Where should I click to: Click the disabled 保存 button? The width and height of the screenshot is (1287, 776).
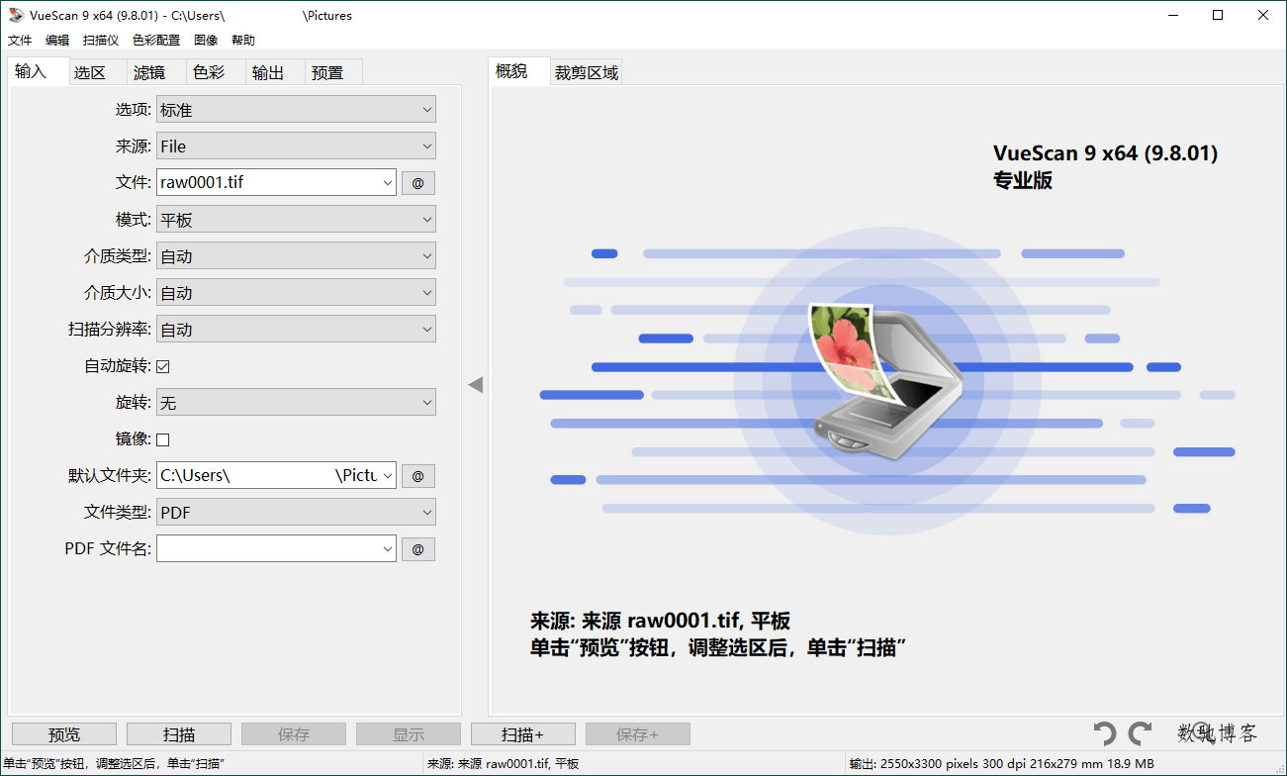click(294, 734)
